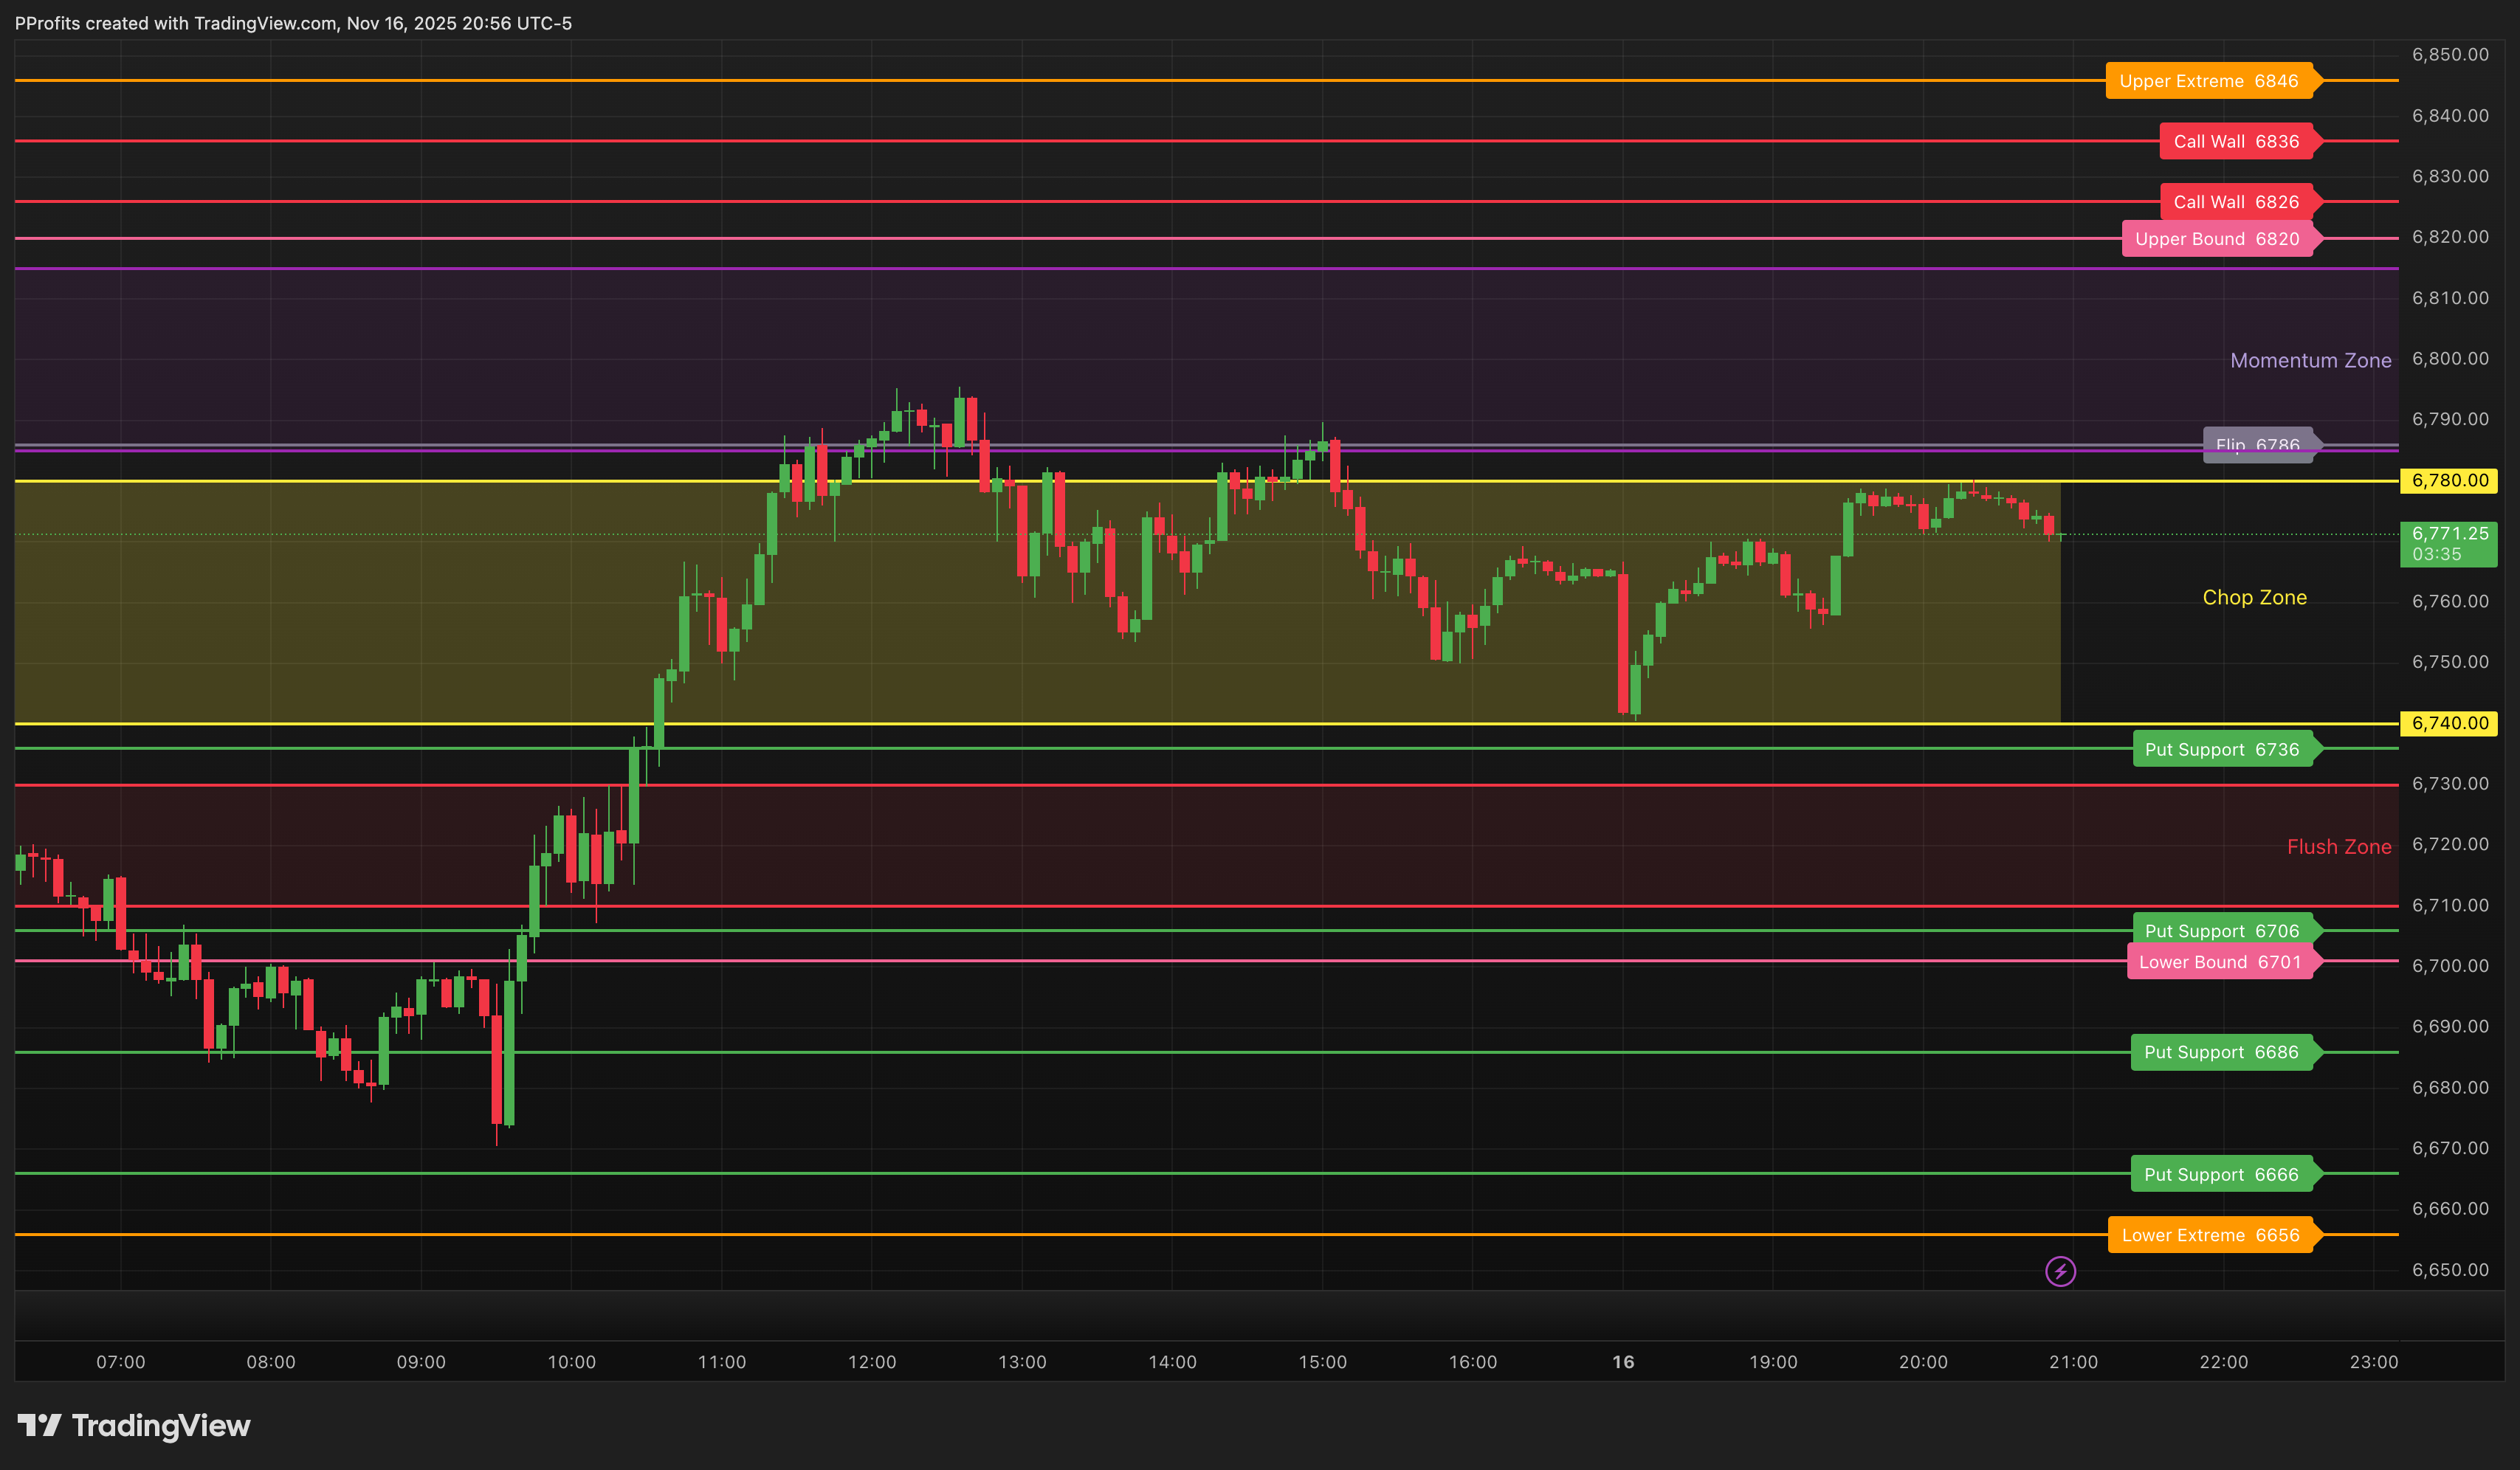This screenshot has width=2520, height=1470.
Task: Click the Call Wall 6836 price flag
Action: (2237, 141)
